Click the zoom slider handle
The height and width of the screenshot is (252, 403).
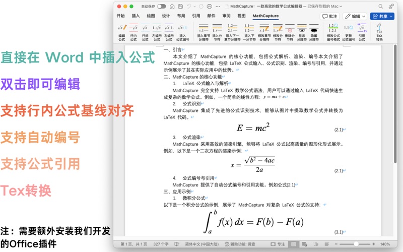(356, 244)
